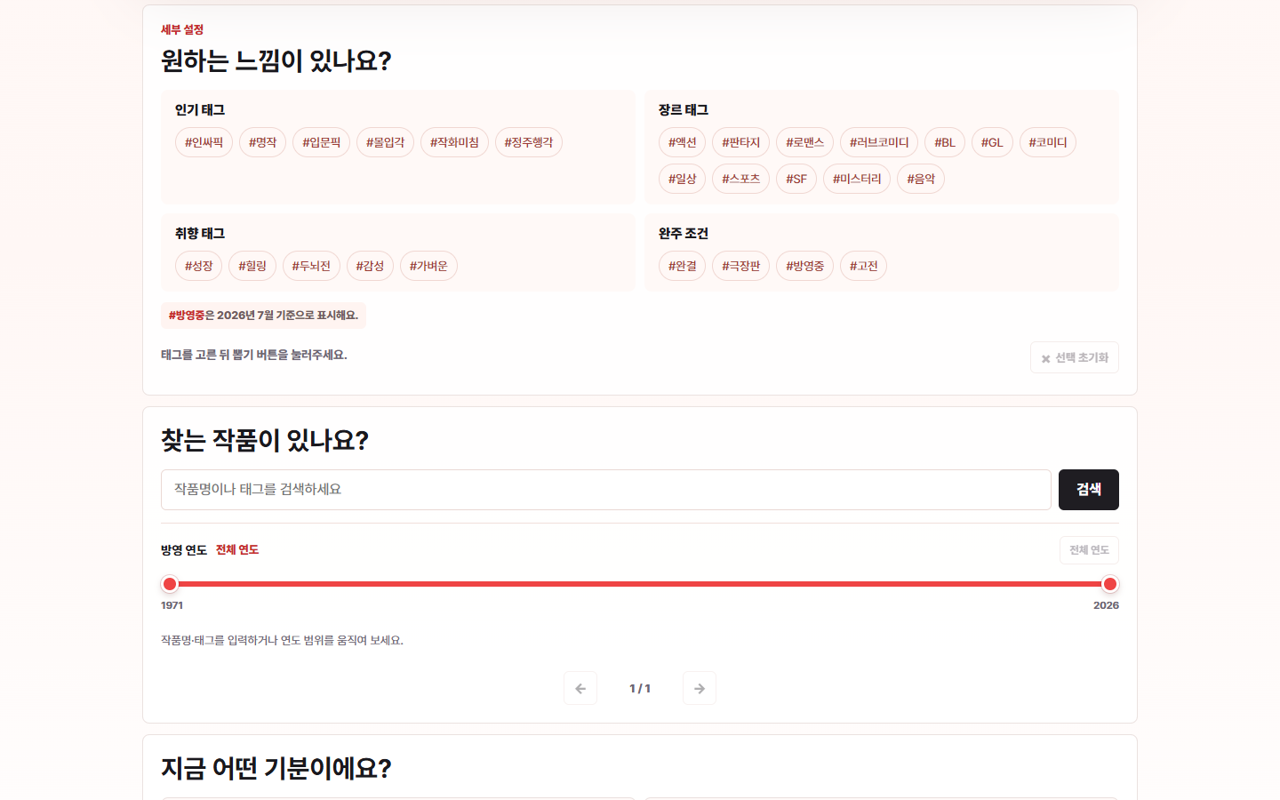
Task: Click the 취향 태그 group title
Action: 200,234
